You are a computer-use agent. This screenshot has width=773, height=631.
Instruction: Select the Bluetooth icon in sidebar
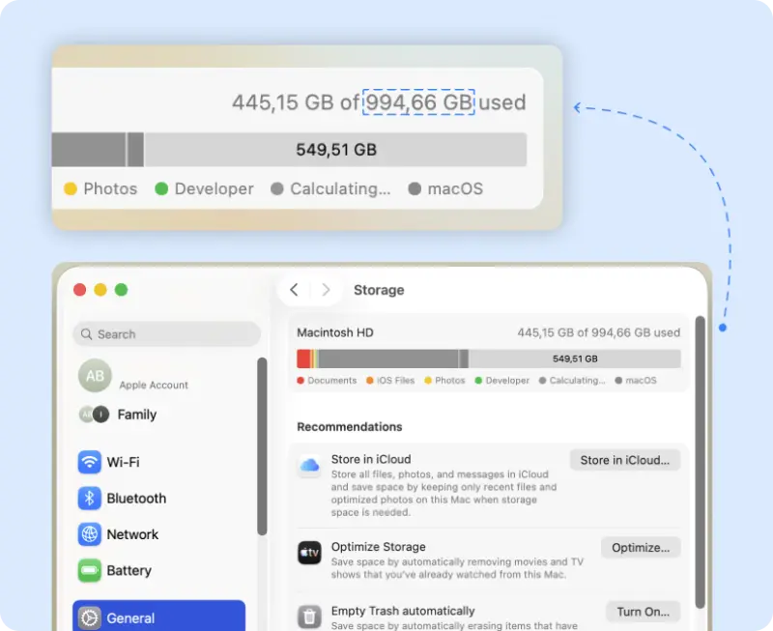point(89,498)
